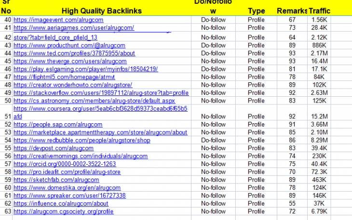Select traffic cell 8.29M
The image size is (352, 220).
click(x=319, y=141)
